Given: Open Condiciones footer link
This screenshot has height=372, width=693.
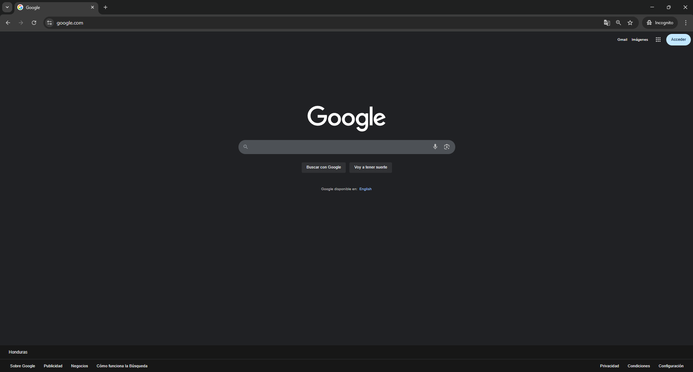Looking at the screenshot, I should (x=639, y=366).
